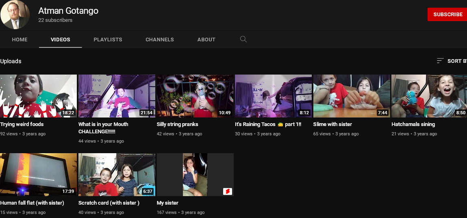Switch to the Home tab

20,39
